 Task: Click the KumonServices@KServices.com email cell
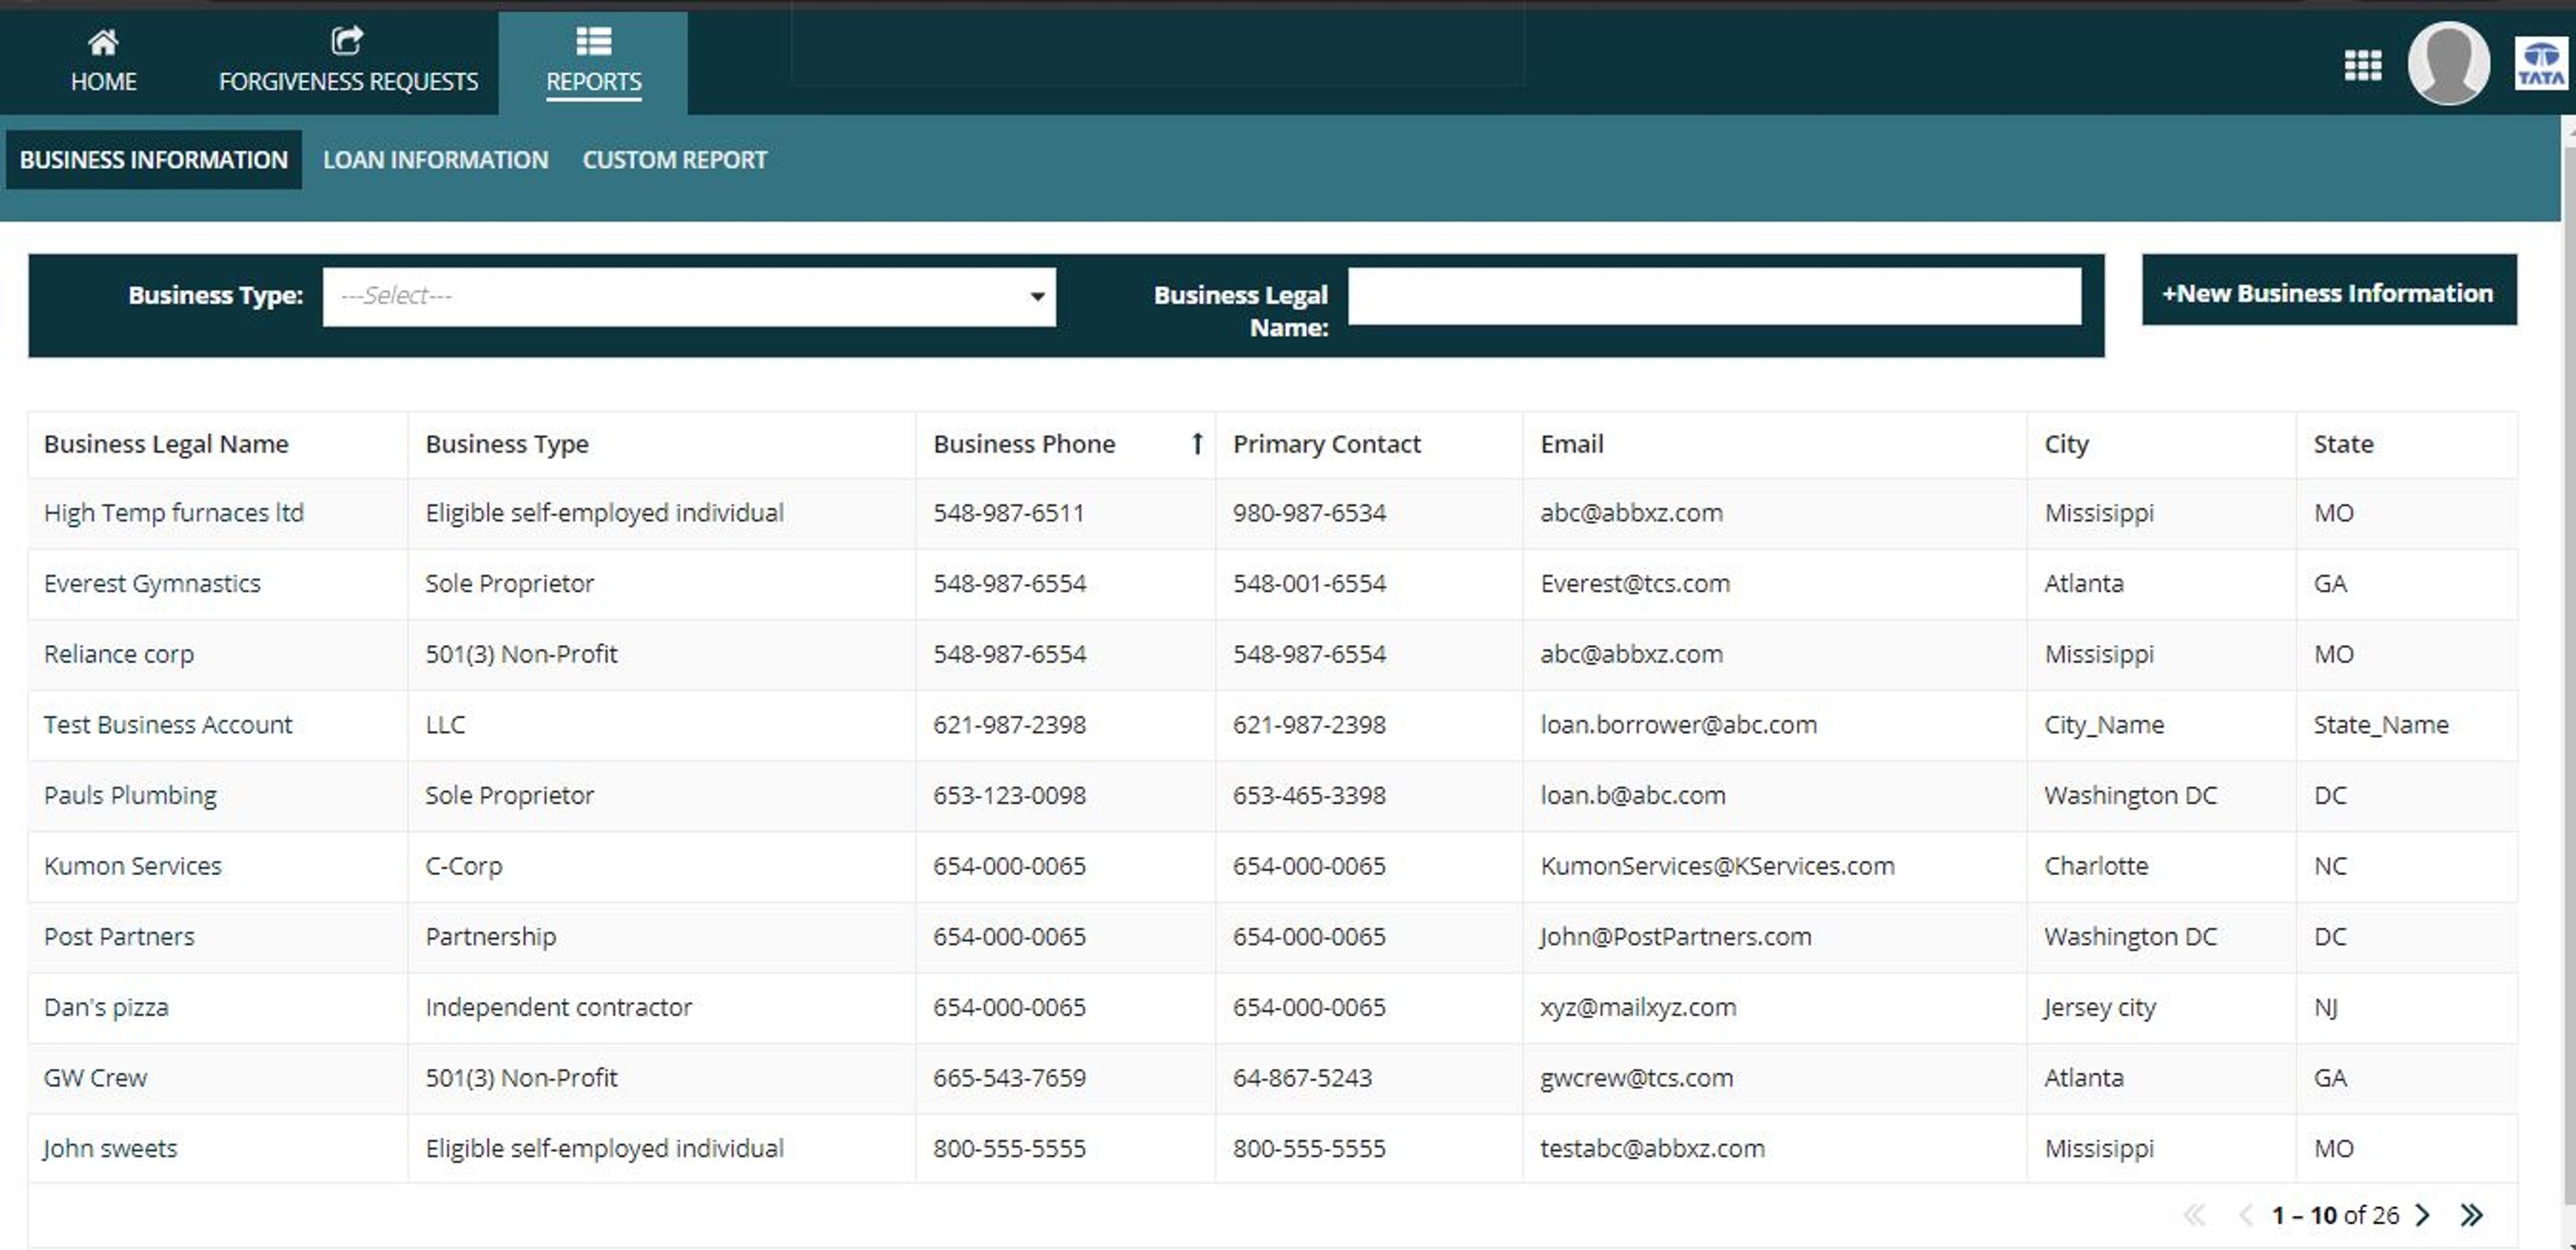[1717, 866]
